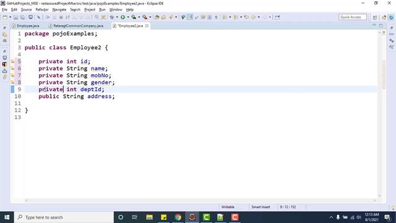Viewport: 396px width, 223px height.
Task: Click the Save toolbar icon
Action: (x=15, y=17)
